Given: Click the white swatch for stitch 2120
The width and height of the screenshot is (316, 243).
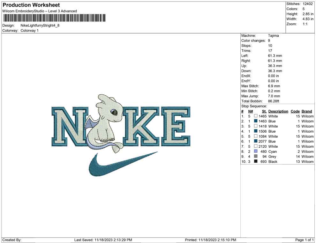Looking at the screenshot, I should tap(256, 146).
